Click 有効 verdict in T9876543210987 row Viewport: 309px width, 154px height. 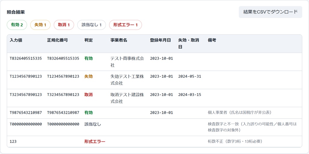(x=88, y=112)
